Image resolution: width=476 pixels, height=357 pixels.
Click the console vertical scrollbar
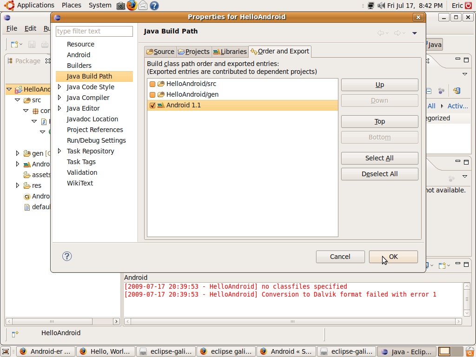pyautogui.click(x=467, y=299)
